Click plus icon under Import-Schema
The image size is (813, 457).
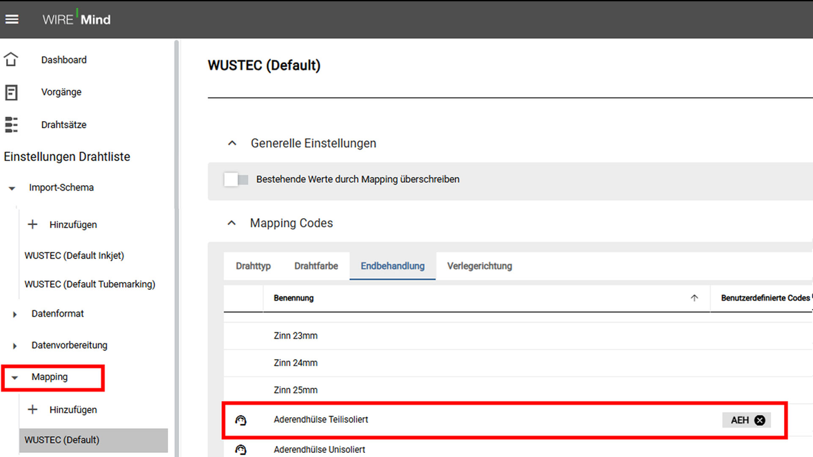pyautogui.click(x=32, y=224)
